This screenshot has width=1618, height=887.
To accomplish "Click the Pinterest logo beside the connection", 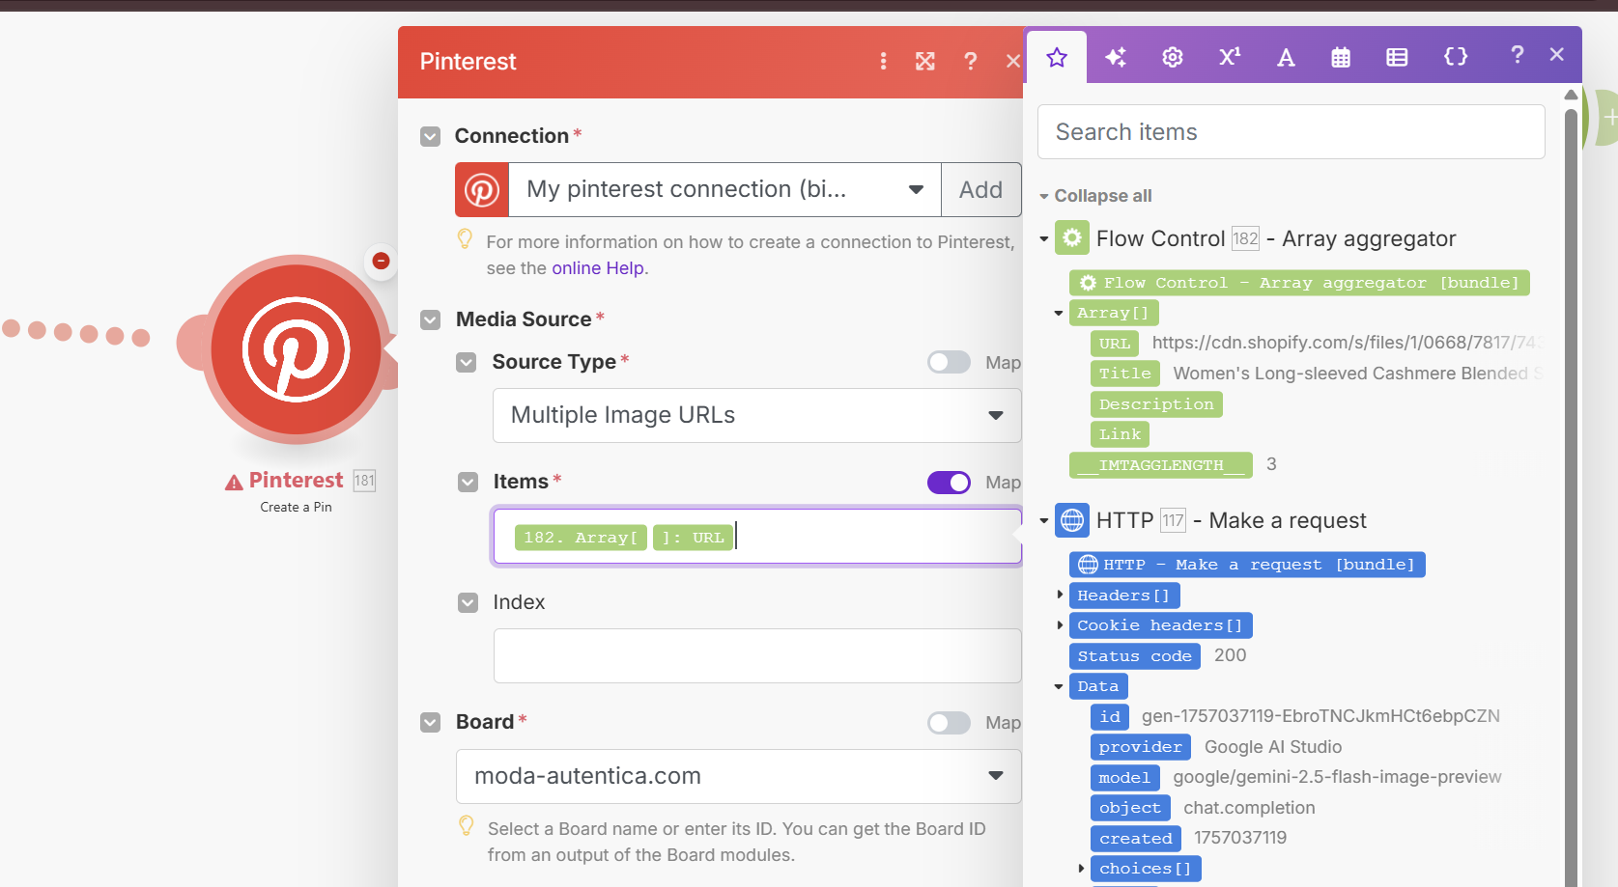I will click(x=482, y=190).
